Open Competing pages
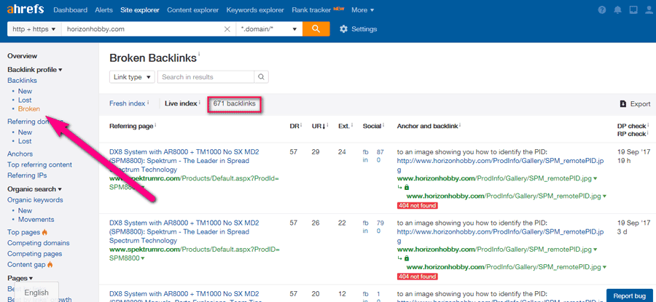 point(35,253)
